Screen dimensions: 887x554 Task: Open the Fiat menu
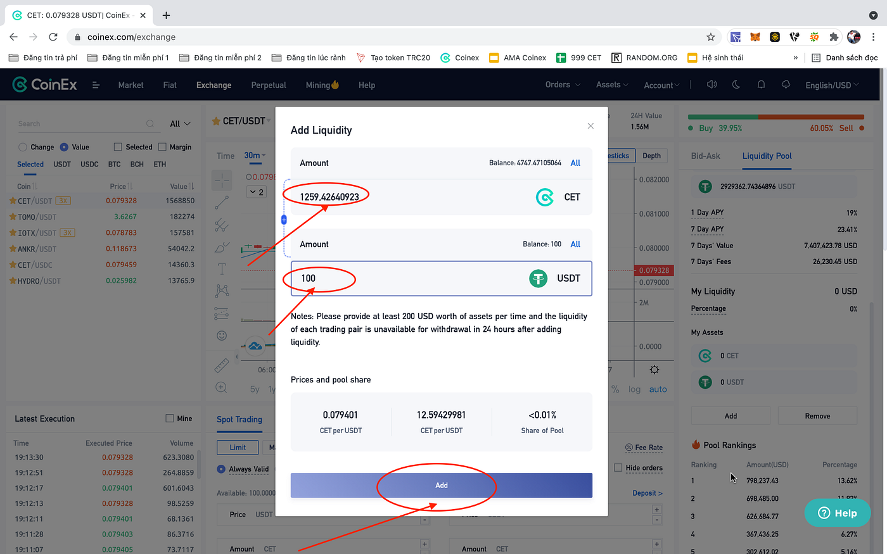pos(170,85)
